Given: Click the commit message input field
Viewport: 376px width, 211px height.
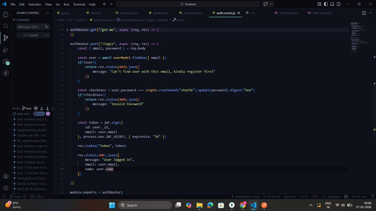Looking at the screenshot, I should tap(33, 27).
